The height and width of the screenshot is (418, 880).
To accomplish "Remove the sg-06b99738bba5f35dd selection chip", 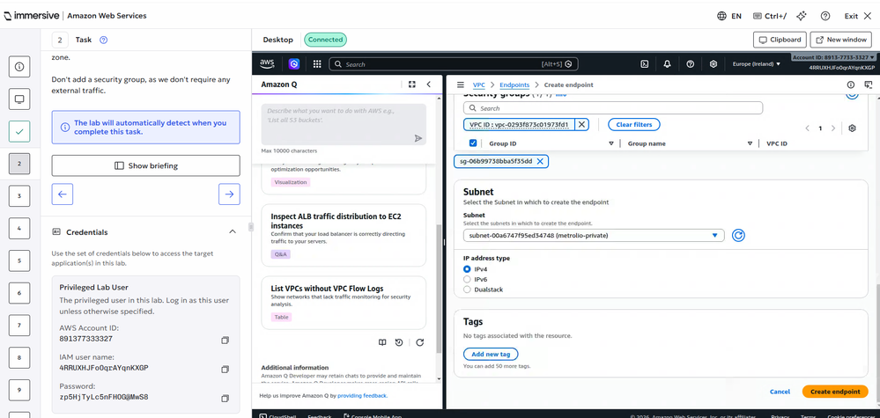I will click(x=540, y=161).
